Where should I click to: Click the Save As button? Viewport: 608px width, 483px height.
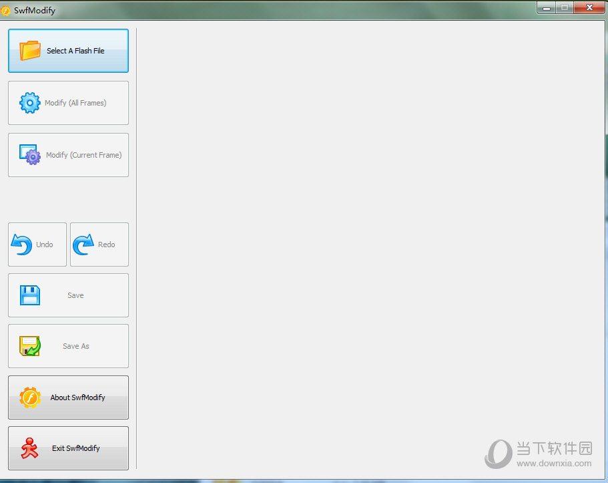pos(68,346)
